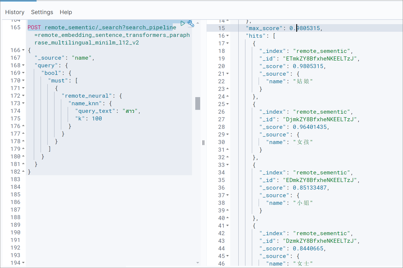
Task: Click the fold arrow at editor line 182
Action: tap(23, 172)
